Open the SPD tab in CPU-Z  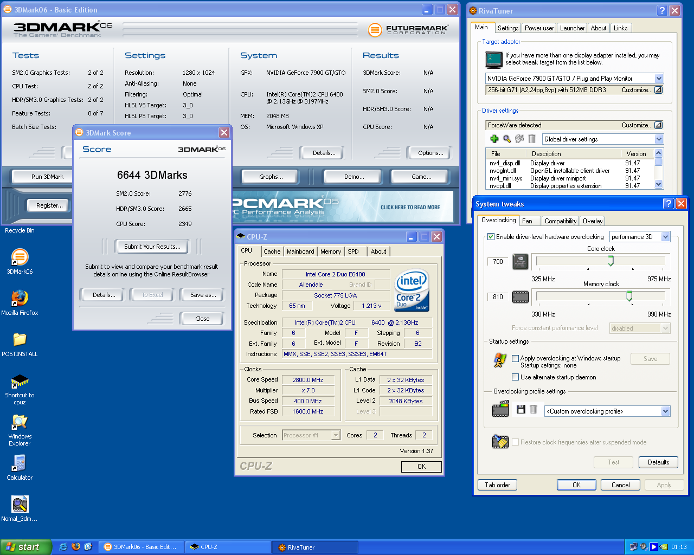(354, 251)
